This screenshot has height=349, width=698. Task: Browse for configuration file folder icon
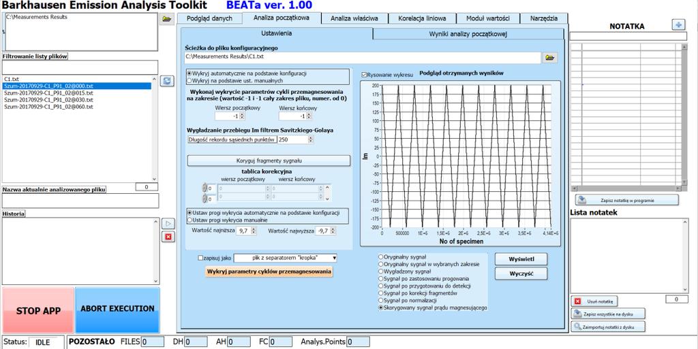point(550,57)
